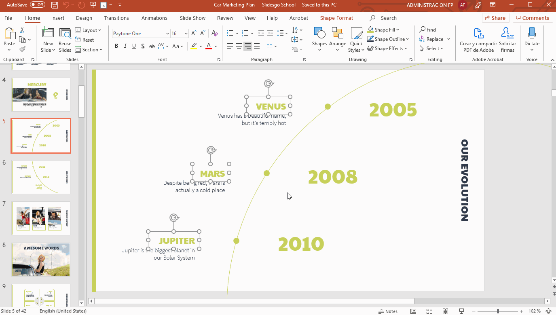Open the Arrange options
The height and width of the screenshot is (315, 556).
[x=337, y=40]
